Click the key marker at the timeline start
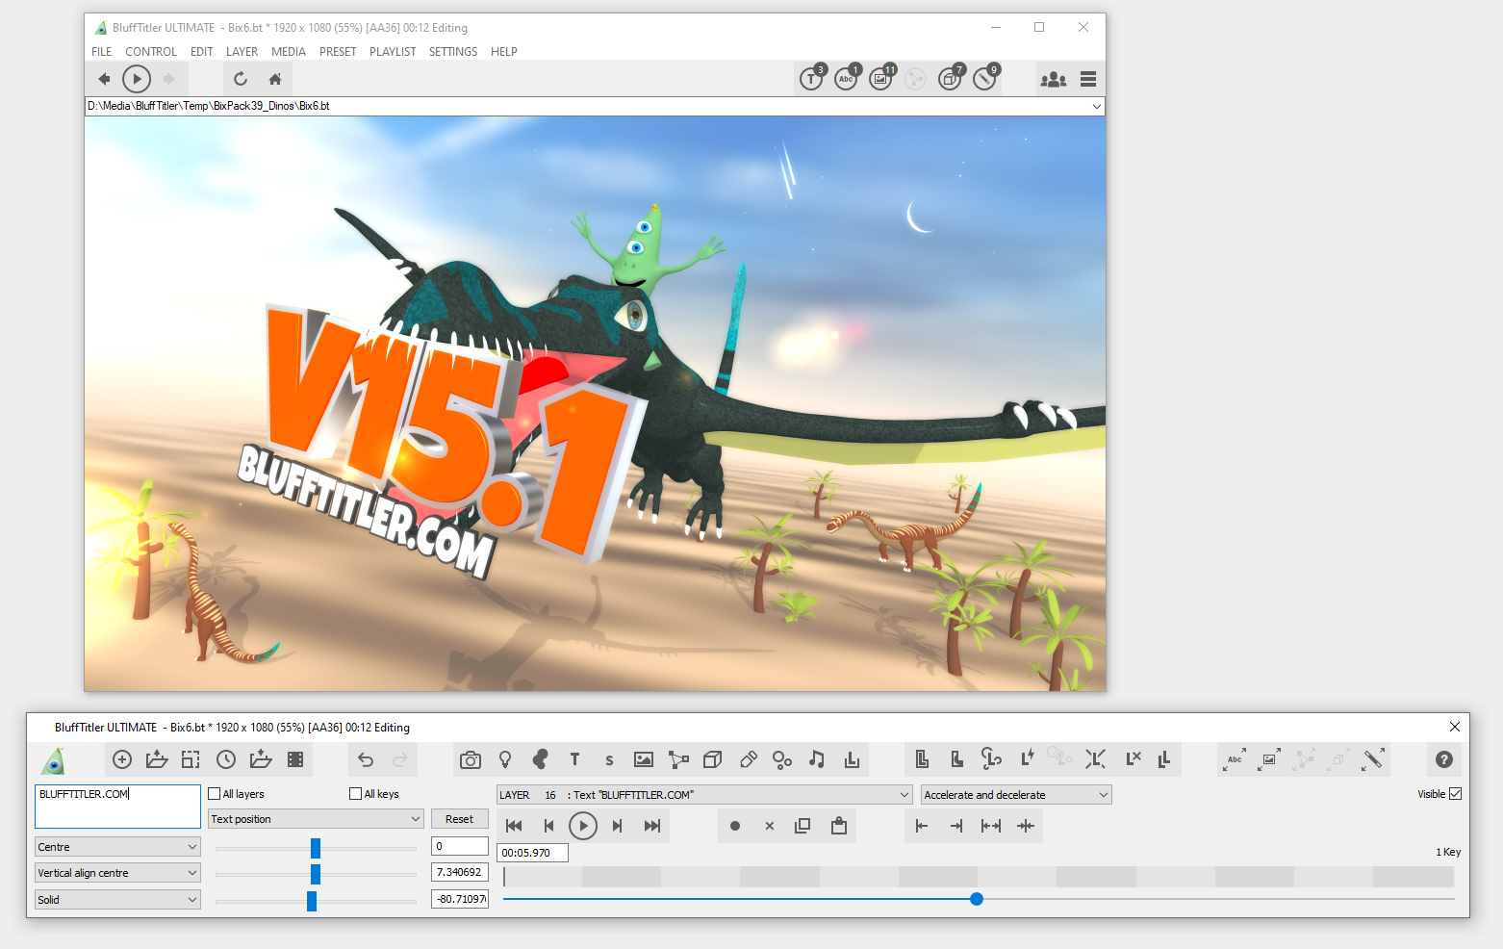Image resolution: width=1503 pixels, height=949 pixels. click(504, 877)
